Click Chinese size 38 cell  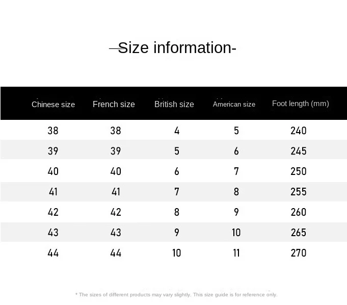[x=53, y=131]
